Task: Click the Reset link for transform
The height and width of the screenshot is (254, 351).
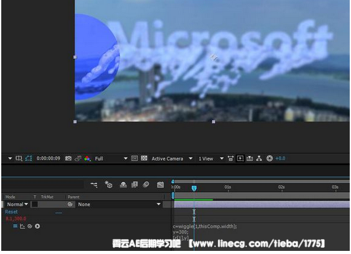Action: [x=11, y=212]
